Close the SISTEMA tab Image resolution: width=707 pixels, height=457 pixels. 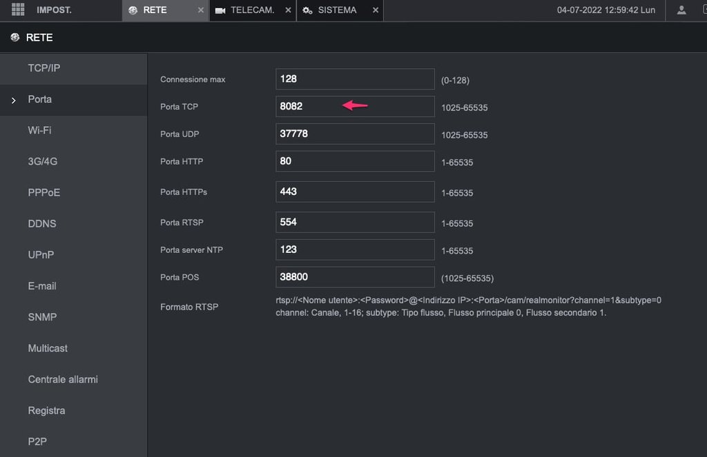pyautogui.click(x=375, y=10)
